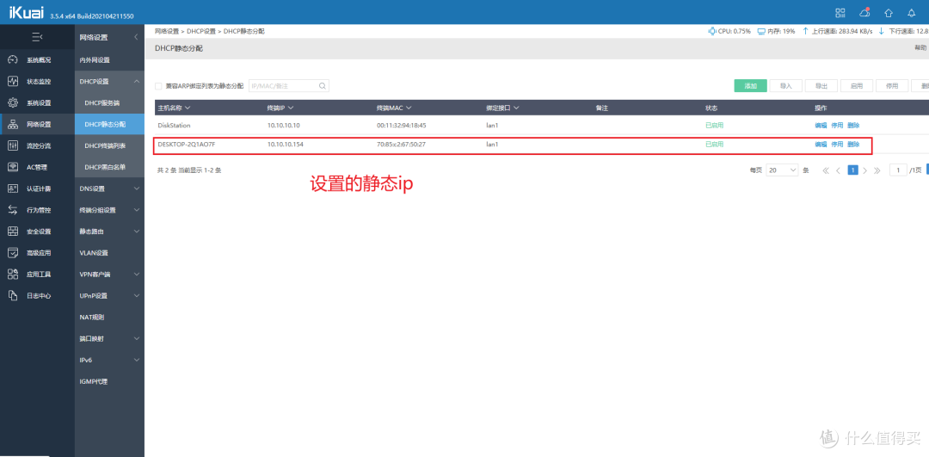Image resolution: width=929 pixels, height=457 pixels.
Task: Open DHCP终端列表 submenu item
Action: 105,145
